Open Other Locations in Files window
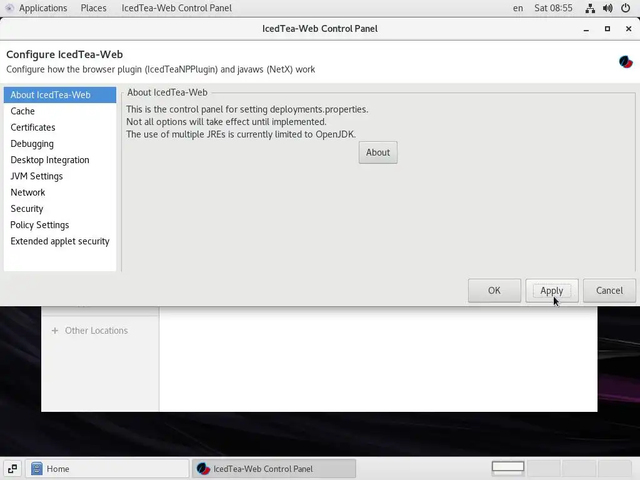 [x=96, y=331]
